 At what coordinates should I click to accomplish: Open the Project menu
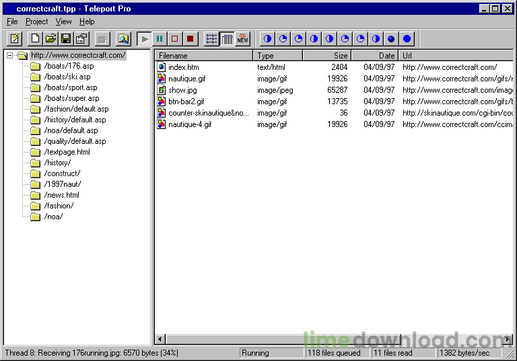coord(37,22)
